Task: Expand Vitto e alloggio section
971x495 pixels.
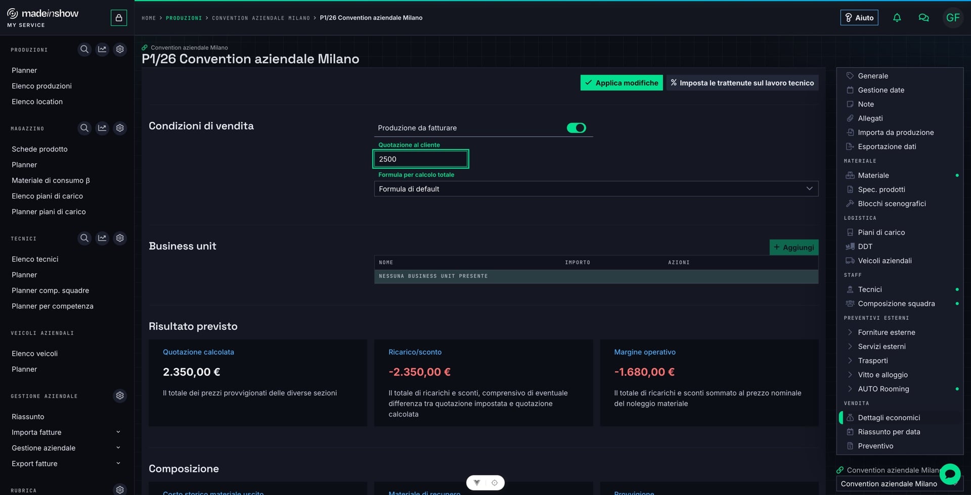Action: 850,375
